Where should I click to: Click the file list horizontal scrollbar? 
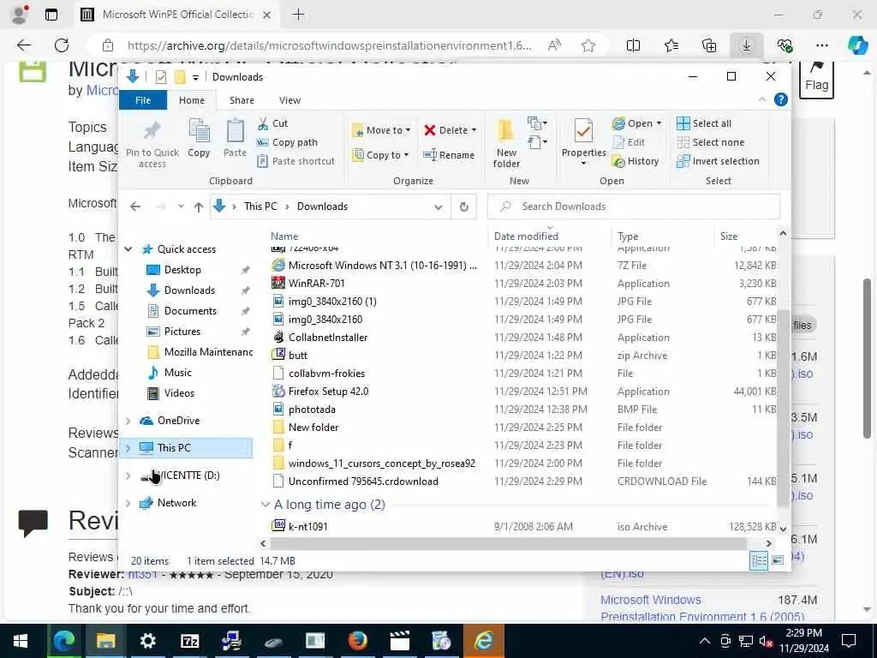coord(508,543)
